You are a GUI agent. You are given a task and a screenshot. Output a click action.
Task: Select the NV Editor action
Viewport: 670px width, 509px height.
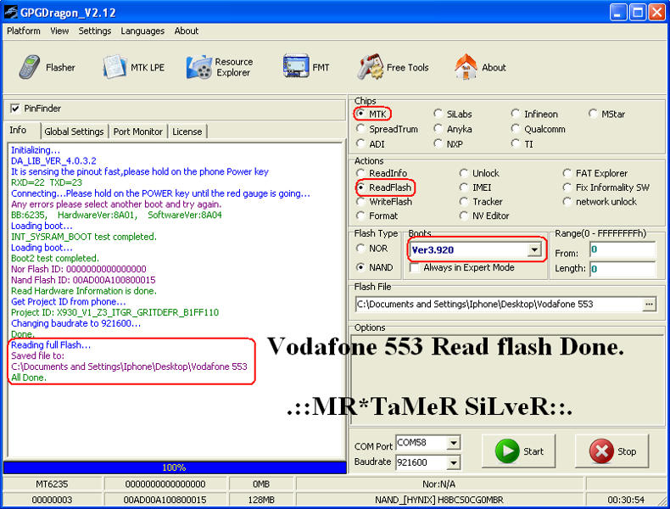coord(464,215)
